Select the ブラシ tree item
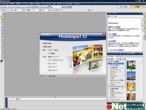Viewport: 146px width, 110px height. [x=114, y=74]
